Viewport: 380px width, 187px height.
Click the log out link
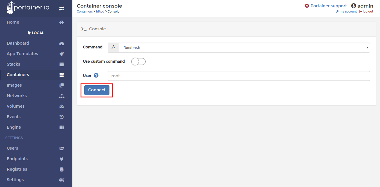pyautogui.click(x=367, y=11)
